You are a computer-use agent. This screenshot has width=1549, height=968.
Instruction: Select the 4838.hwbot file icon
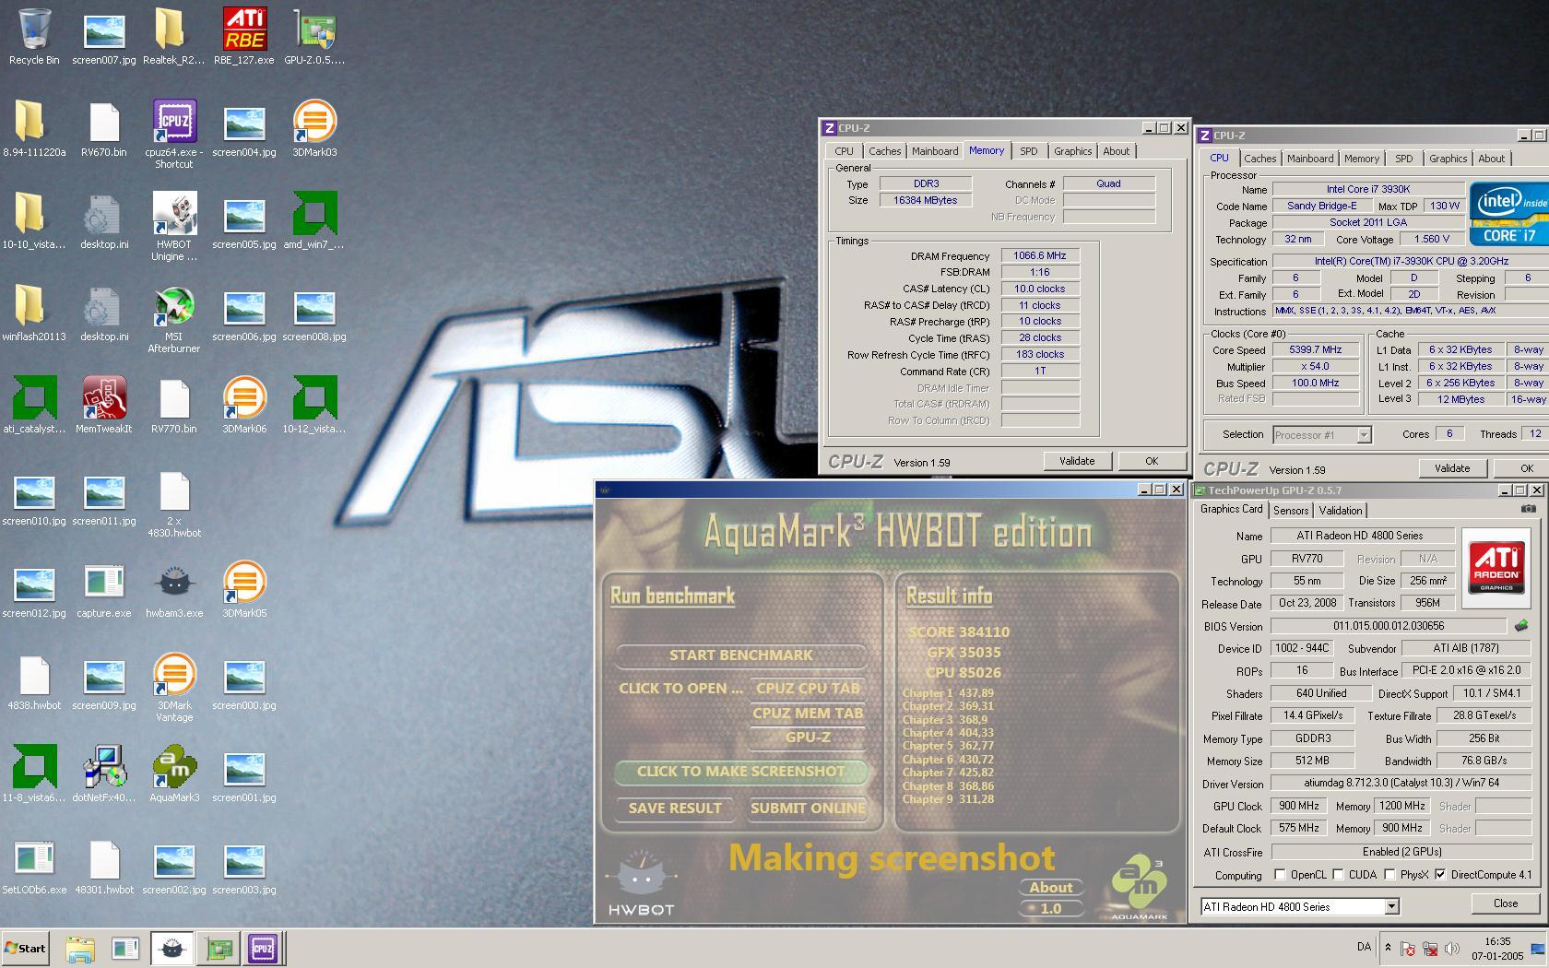pyautogui.click(x=34, y=682)
